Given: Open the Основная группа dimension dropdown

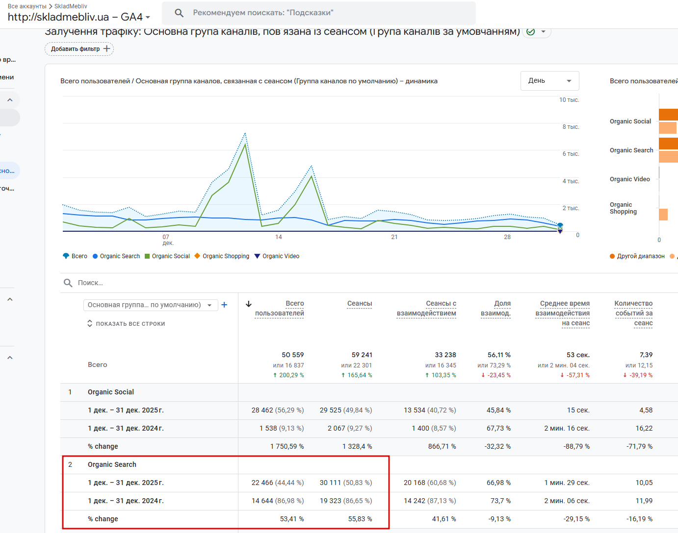Looking at the screenshot, I should click(x=150, y=305).
